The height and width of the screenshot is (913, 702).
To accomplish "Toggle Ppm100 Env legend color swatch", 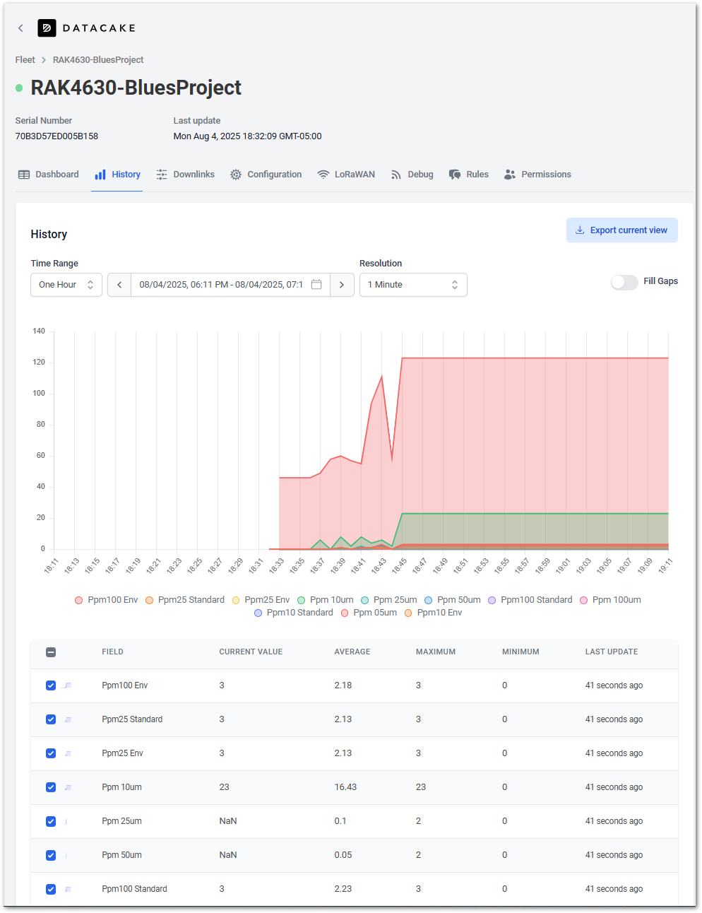I will (79, 600).
